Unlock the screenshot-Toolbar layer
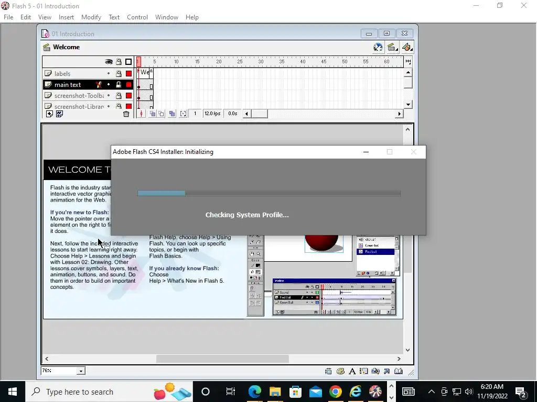Screen dimensions: 537x402 pyautogui.click(x=119, y=95)
